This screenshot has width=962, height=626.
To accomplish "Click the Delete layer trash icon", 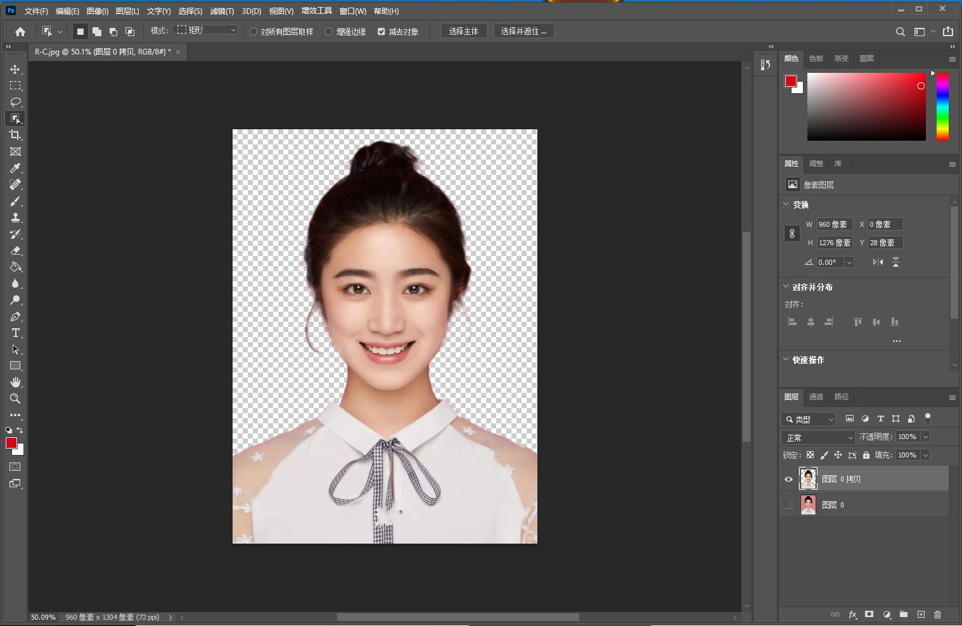I will 937,615.
